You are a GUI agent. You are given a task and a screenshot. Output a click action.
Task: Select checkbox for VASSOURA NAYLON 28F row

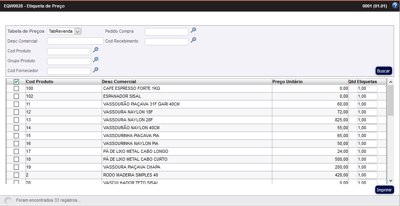[16, 120]
